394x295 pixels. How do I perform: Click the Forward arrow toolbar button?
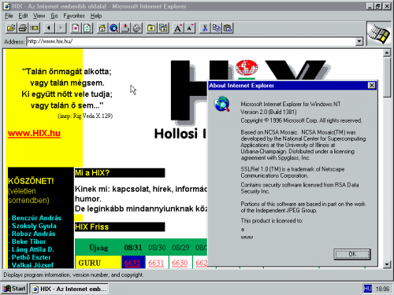tap(61, 28)
